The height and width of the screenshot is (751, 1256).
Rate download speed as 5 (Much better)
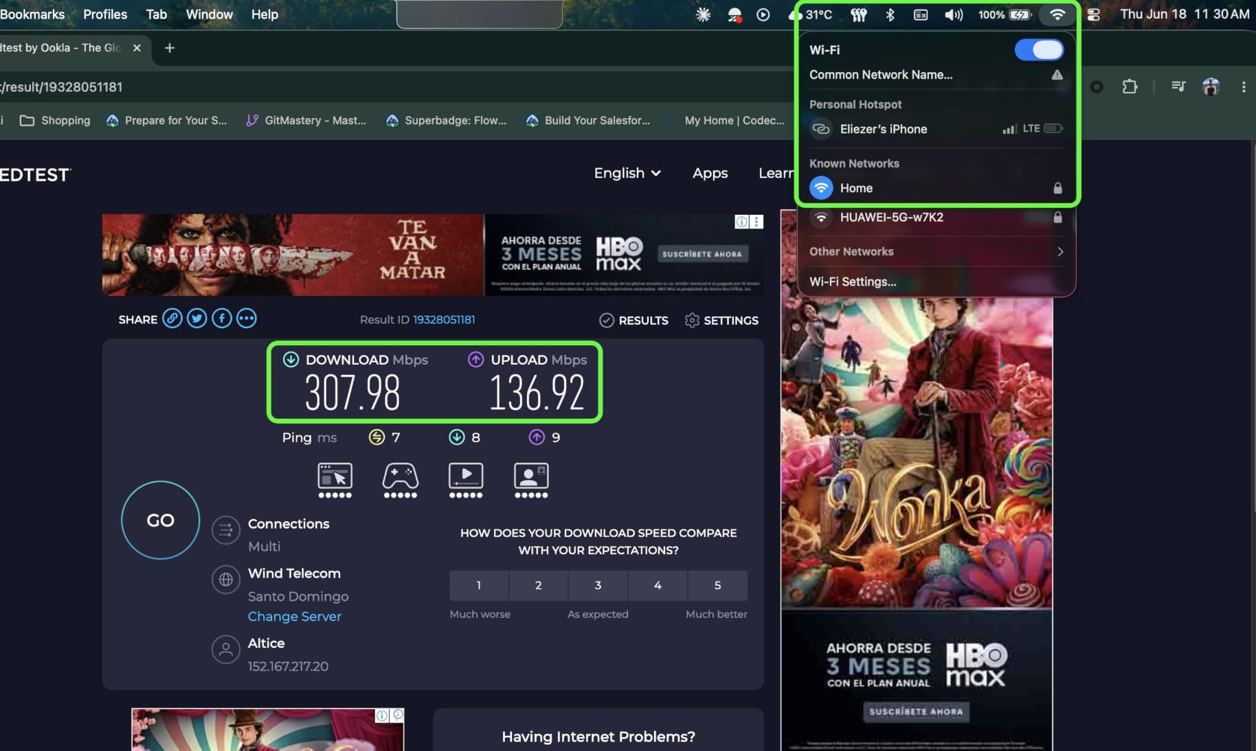tap(717, 586)
